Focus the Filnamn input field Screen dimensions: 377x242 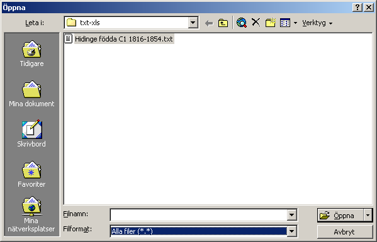tap(199, 214)
